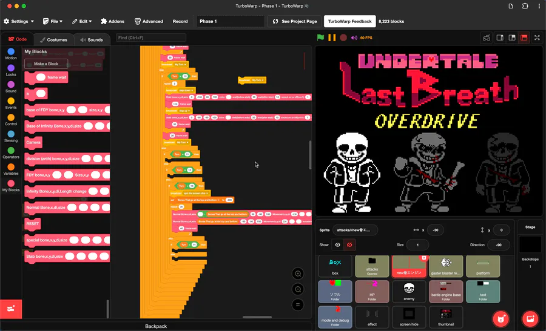The height and width of the screenshot is (331, 546).
Task: Zoom out the code workspace
Action: coord(298,289)
